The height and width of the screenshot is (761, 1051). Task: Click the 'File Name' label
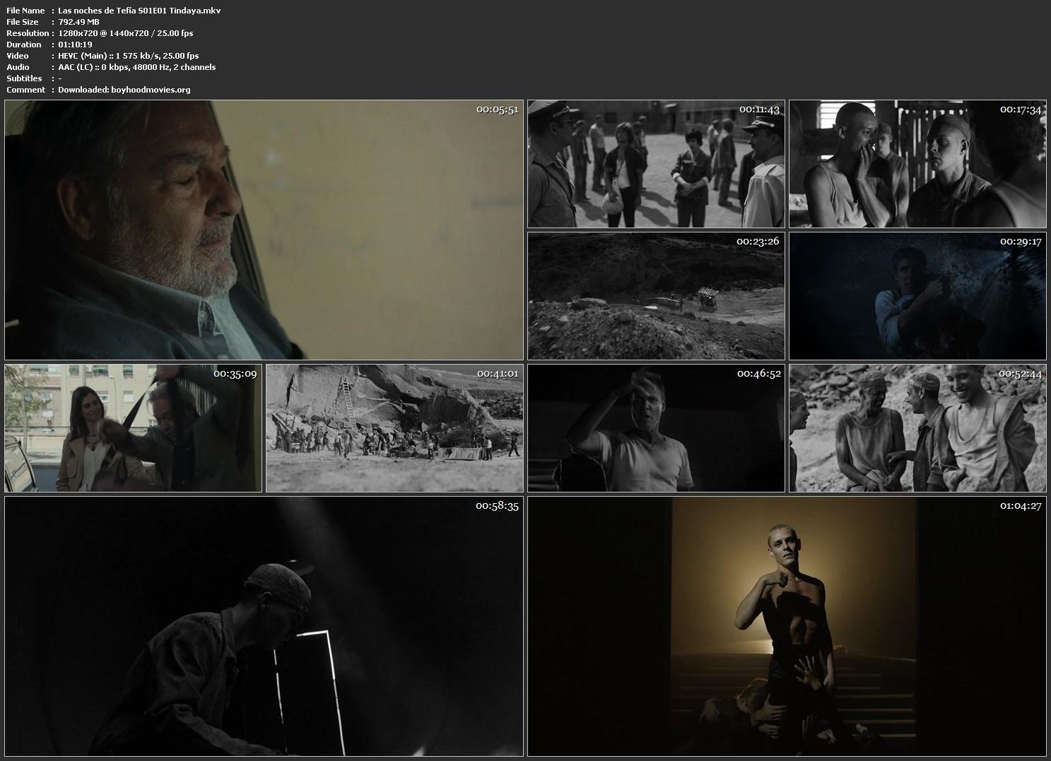coord(25,11)
